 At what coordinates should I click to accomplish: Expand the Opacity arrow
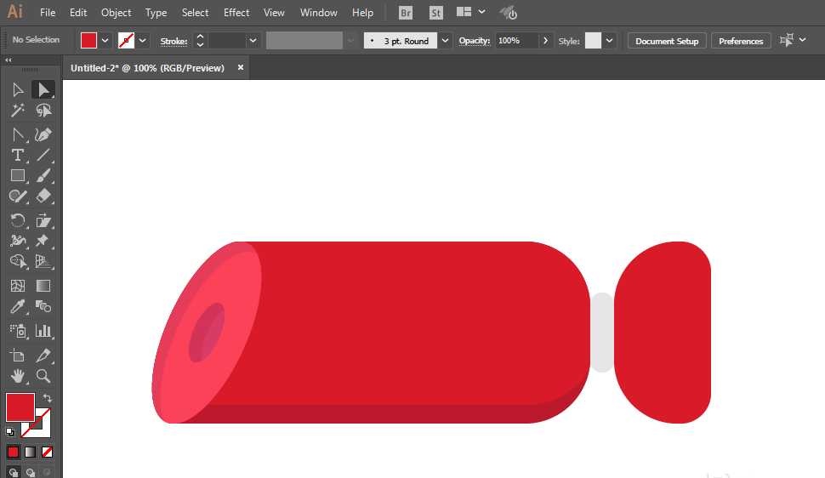point(546,41)
